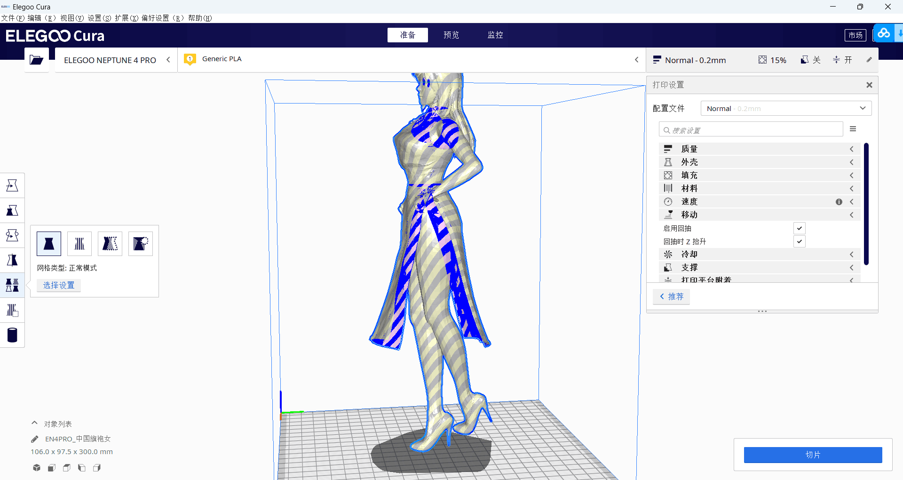The image size is (903, 480).
Task: Choose Normal model mesh type icon
Action: [x=49, y=244]
